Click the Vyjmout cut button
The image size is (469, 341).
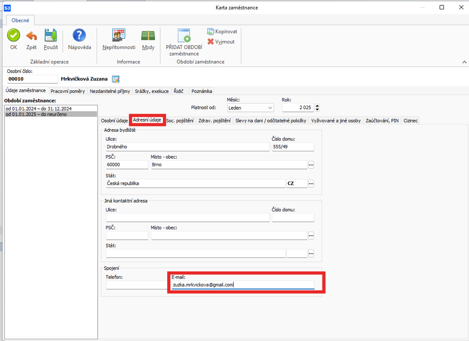point(221,42)
